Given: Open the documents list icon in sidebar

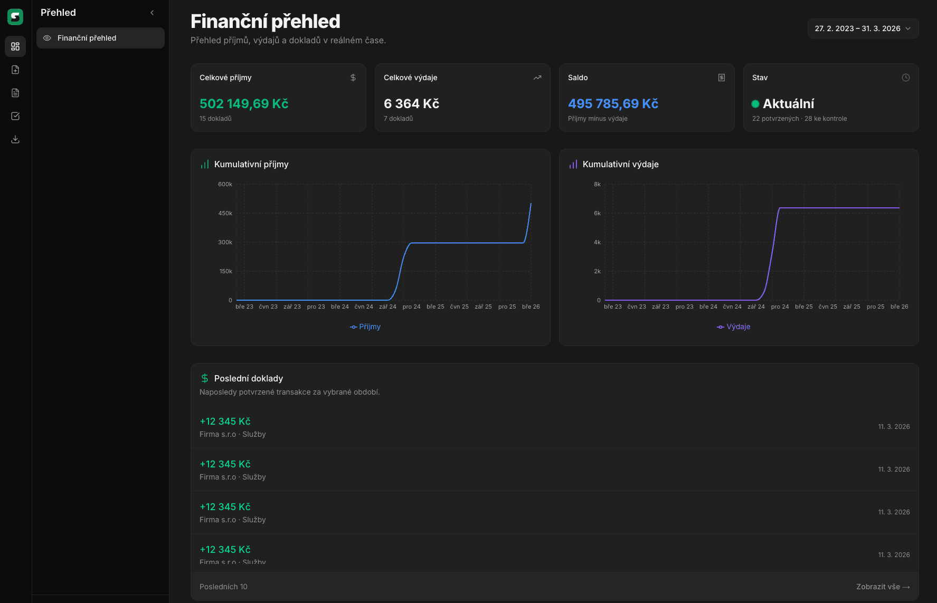Looking at the screenshot, I should coord(15,93).
